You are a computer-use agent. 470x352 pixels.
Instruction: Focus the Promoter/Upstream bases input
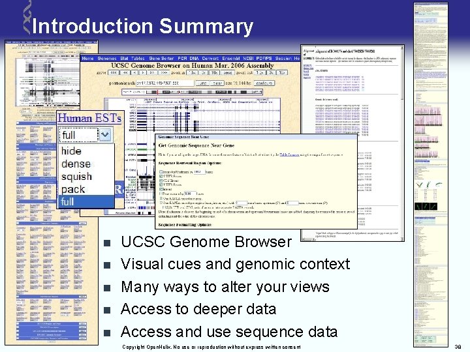(199, 172)
